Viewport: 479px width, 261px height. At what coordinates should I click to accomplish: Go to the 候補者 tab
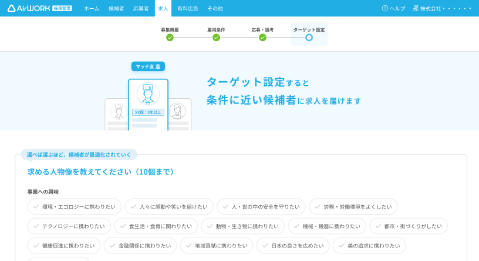[x=116, y=9]
